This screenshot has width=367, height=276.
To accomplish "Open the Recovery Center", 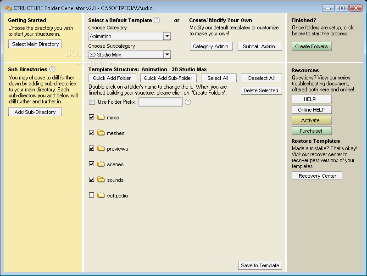I will click(317, 176).
